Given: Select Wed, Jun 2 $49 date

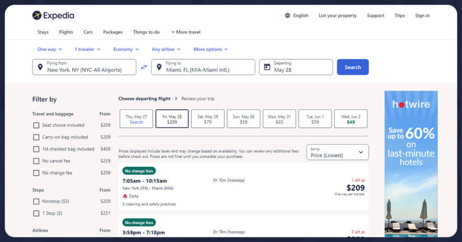Looking at the screenshot, I should click(x=351, y=119).
